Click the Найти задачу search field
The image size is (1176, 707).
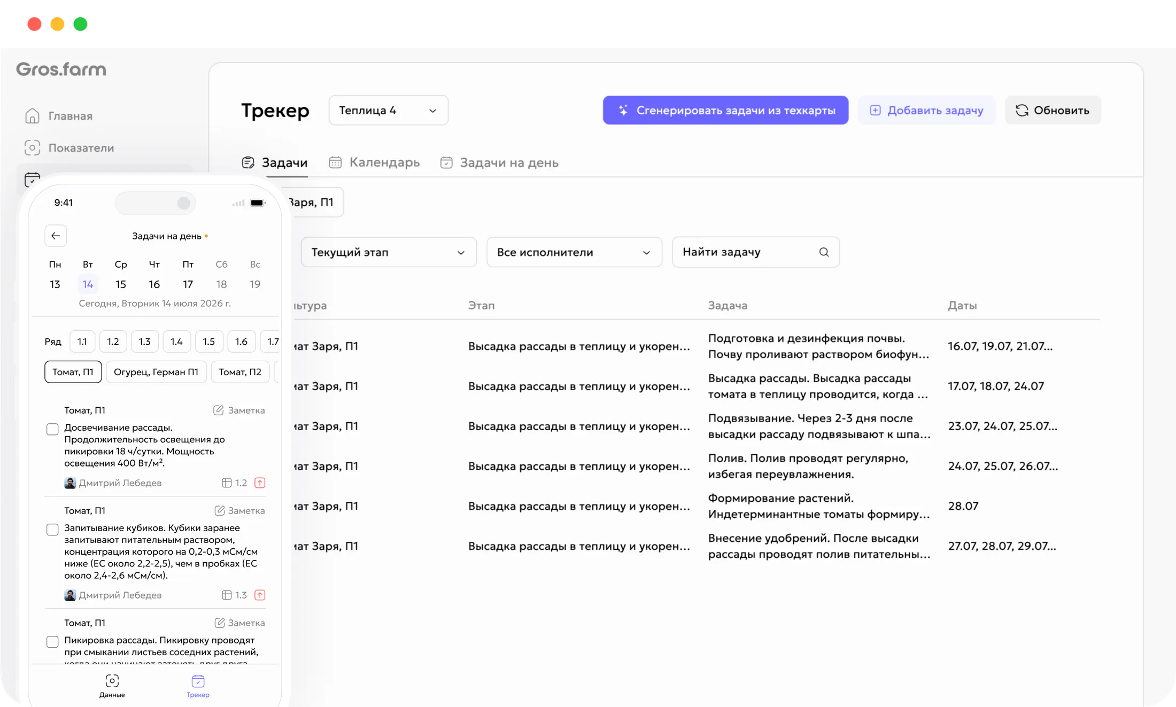tap(755, 252)
